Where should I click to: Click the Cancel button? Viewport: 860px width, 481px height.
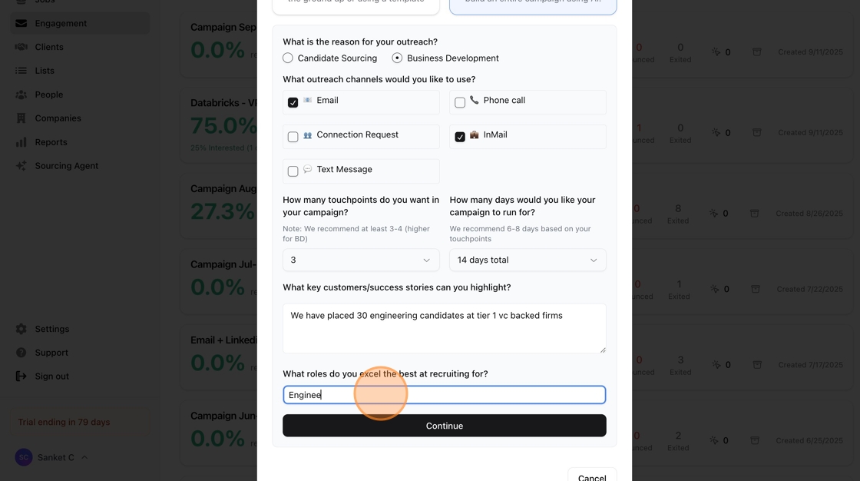[591, 476]
